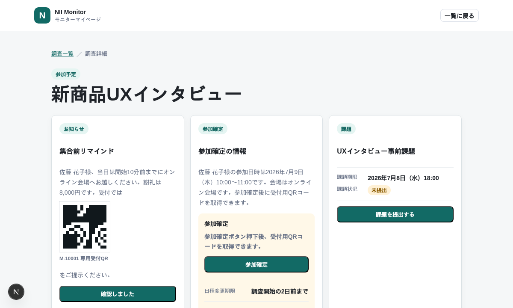Click the 課題 tag on the right card
Image resolution: width=513 pixels, height=308 pixels.
tap(346, 129)
